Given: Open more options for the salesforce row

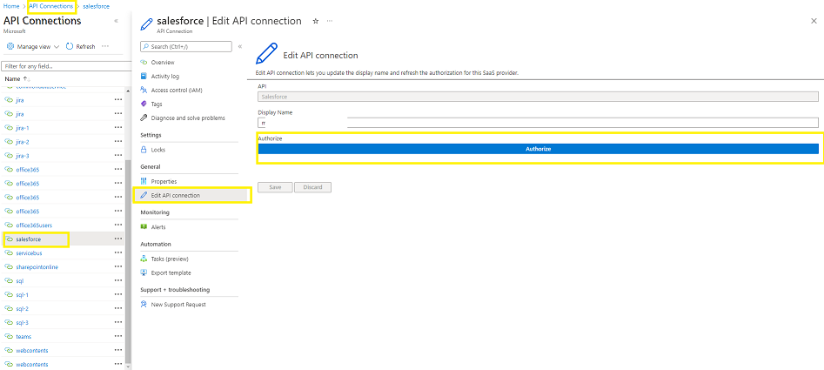Looking at the screenshot, I should 117,239.
